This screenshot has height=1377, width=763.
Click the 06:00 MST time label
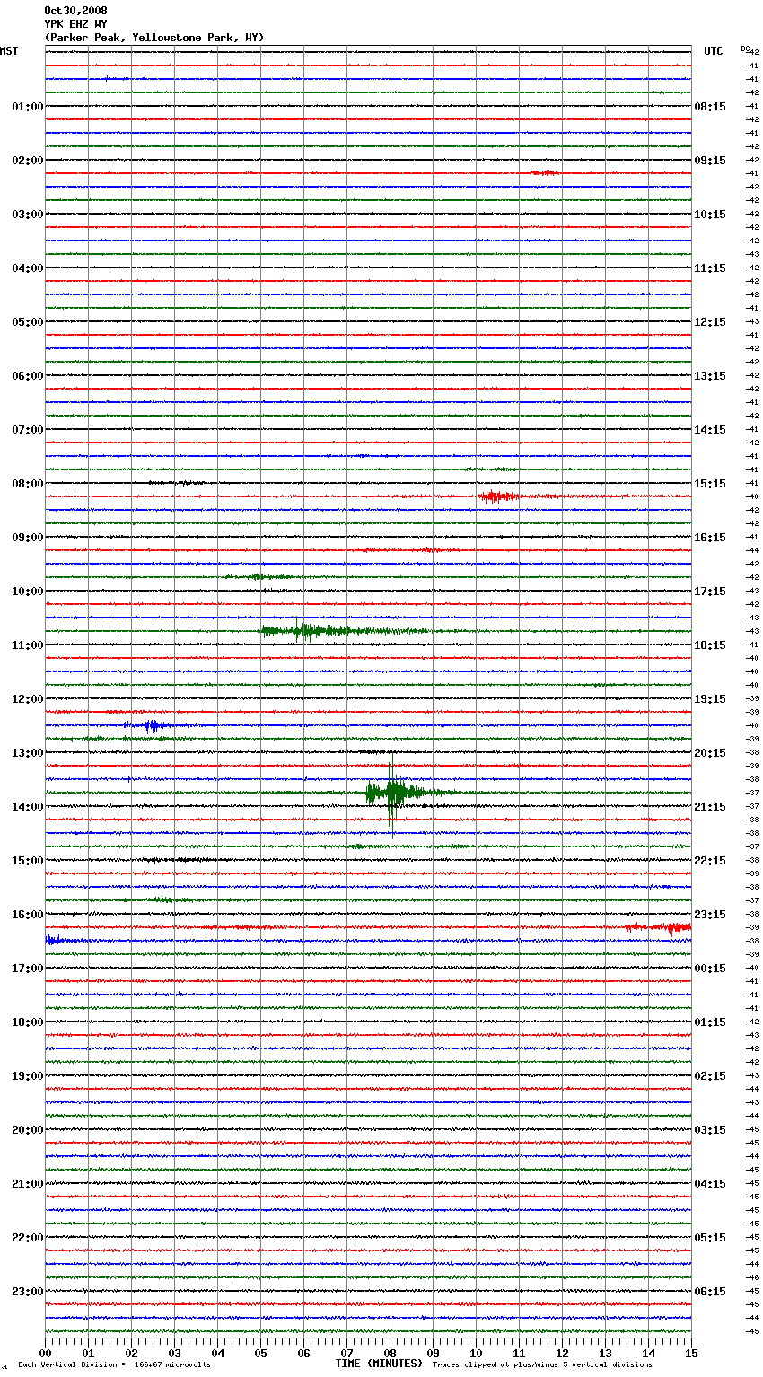coord(28,376)
